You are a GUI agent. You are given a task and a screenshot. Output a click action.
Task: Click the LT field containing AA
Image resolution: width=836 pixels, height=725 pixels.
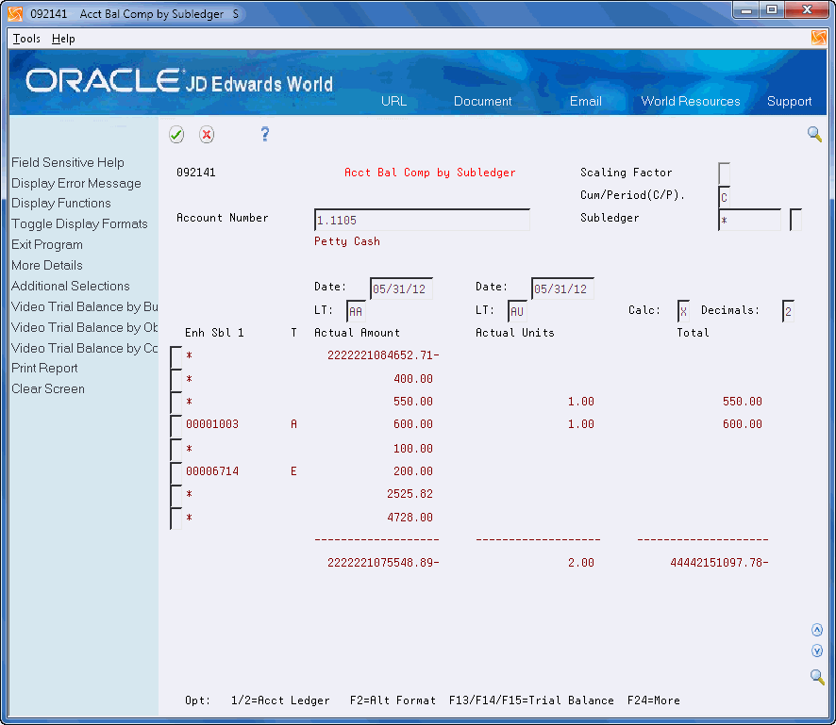[x=356, y=312]
